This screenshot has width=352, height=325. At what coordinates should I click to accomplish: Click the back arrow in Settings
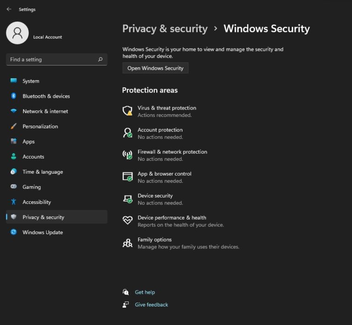9,9
